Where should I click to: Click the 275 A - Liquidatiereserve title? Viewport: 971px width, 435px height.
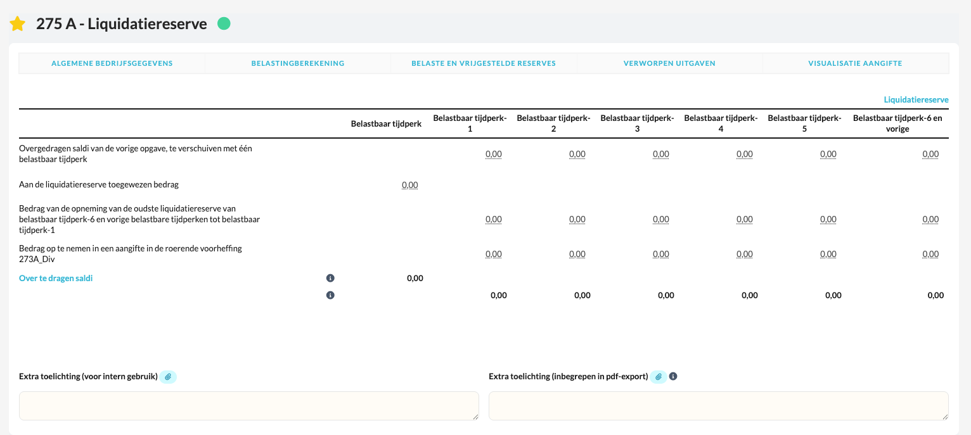pos(122,24)
